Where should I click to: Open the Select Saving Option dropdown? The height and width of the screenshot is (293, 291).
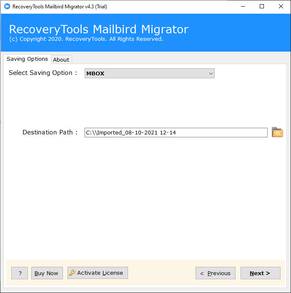[150, 73]
